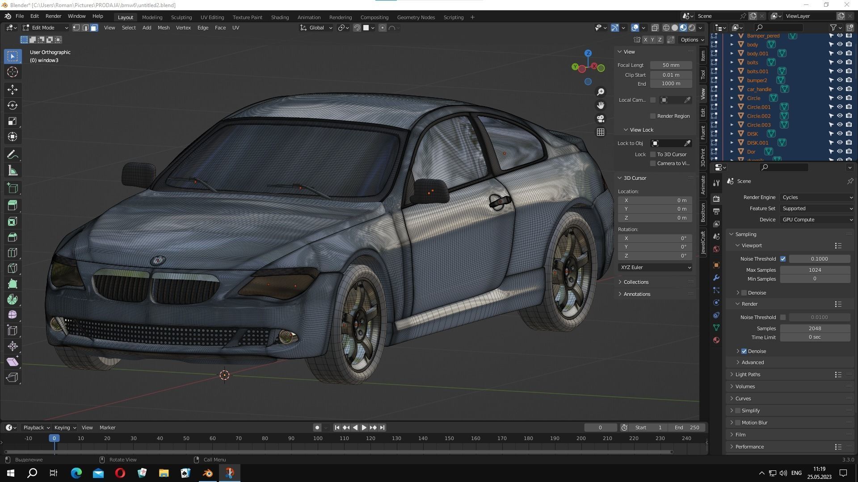858x482 pixels.
Task: Enable Motion Blur in render settings
Action: (737, 422)
